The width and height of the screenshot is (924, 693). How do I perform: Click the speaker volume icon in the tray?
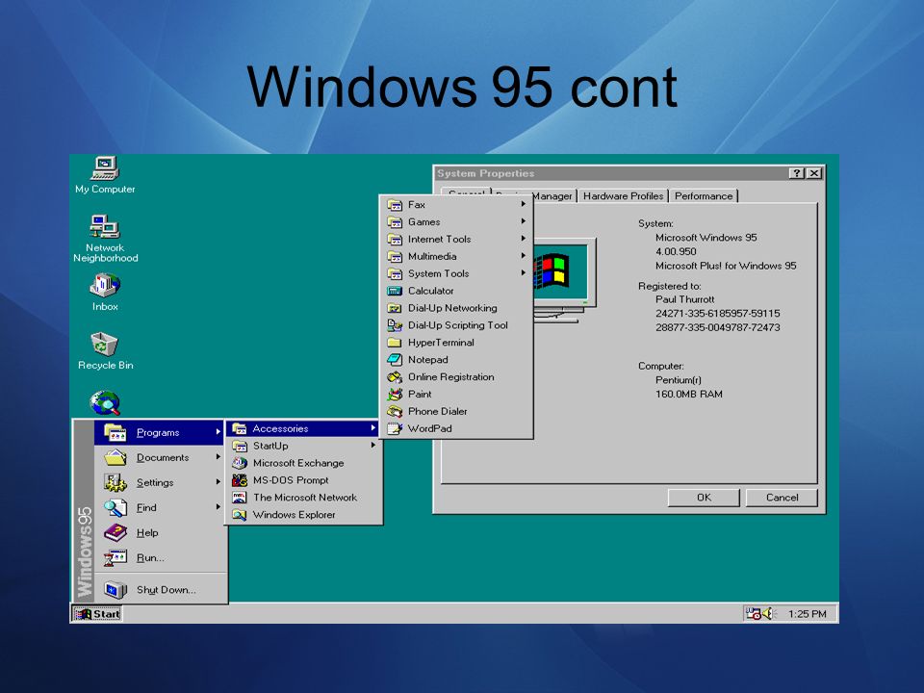click(768, 614)
